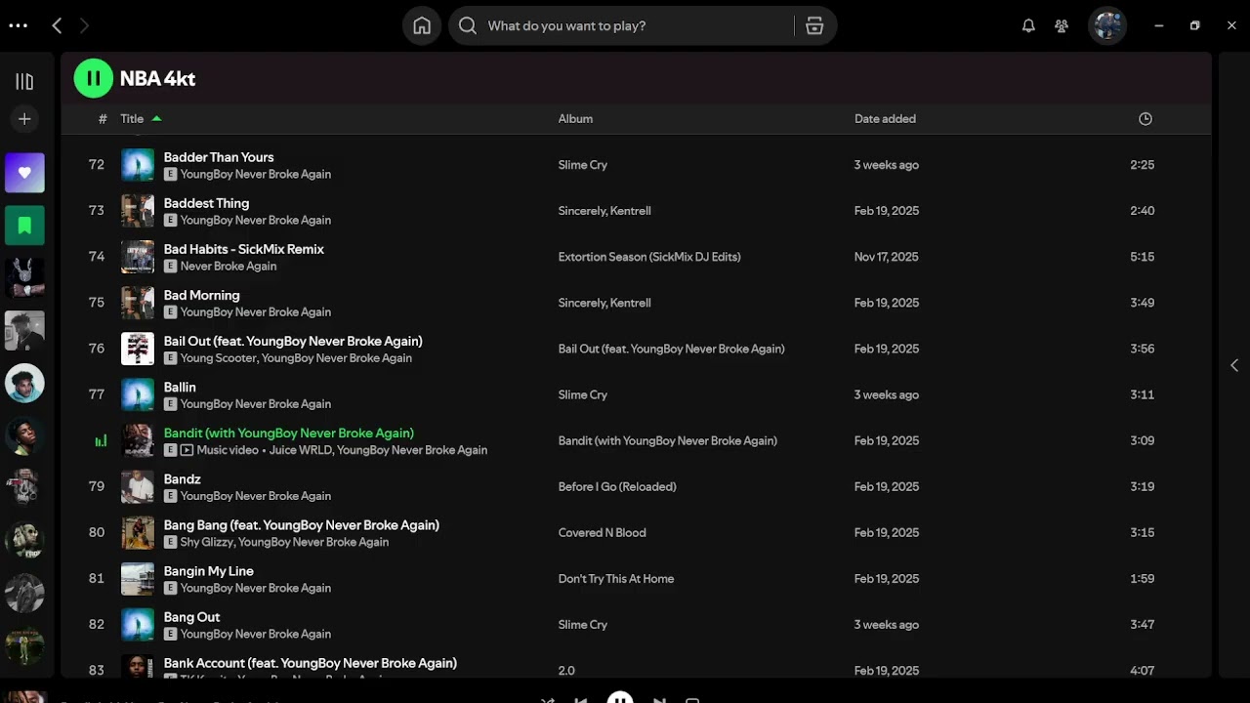Open the Young Scooter artist link
The height and width of the screenshot is (703, 1250).
click(x=218, y=358)
